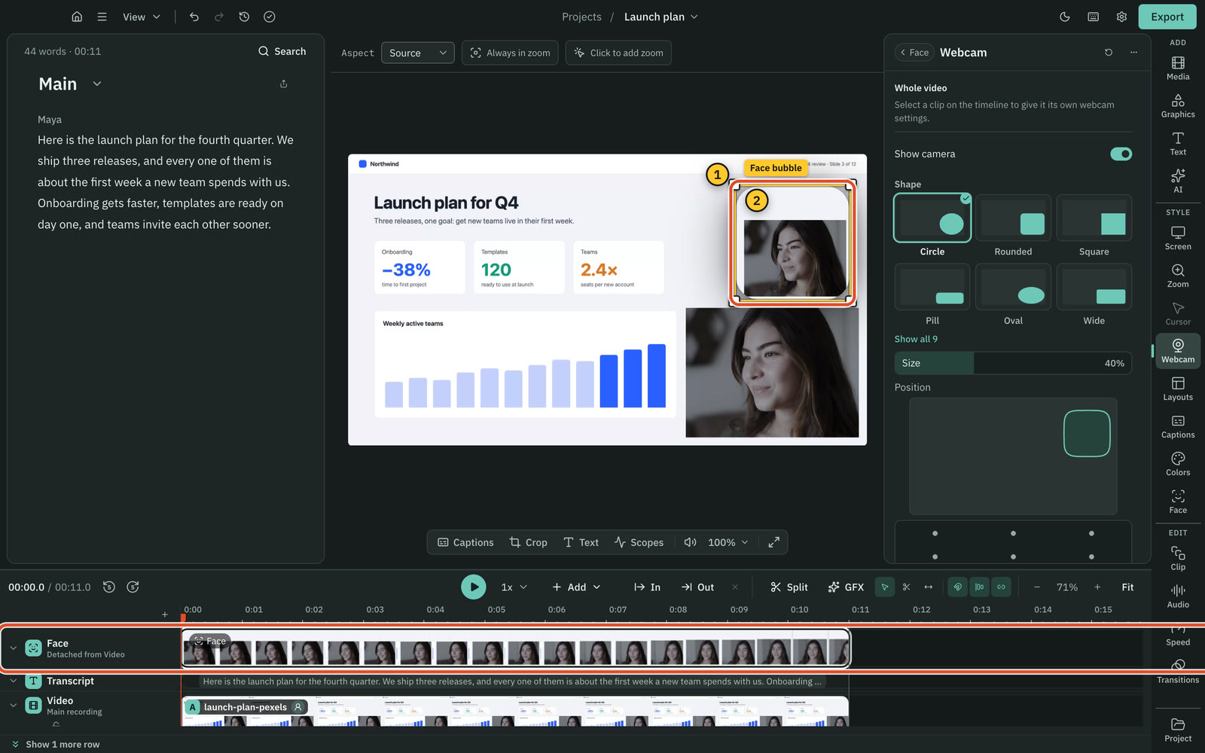This screenshot has width=1205, height=753.
Task: Switch to dark mode moon icon
Action: (x=1065, y=17)
